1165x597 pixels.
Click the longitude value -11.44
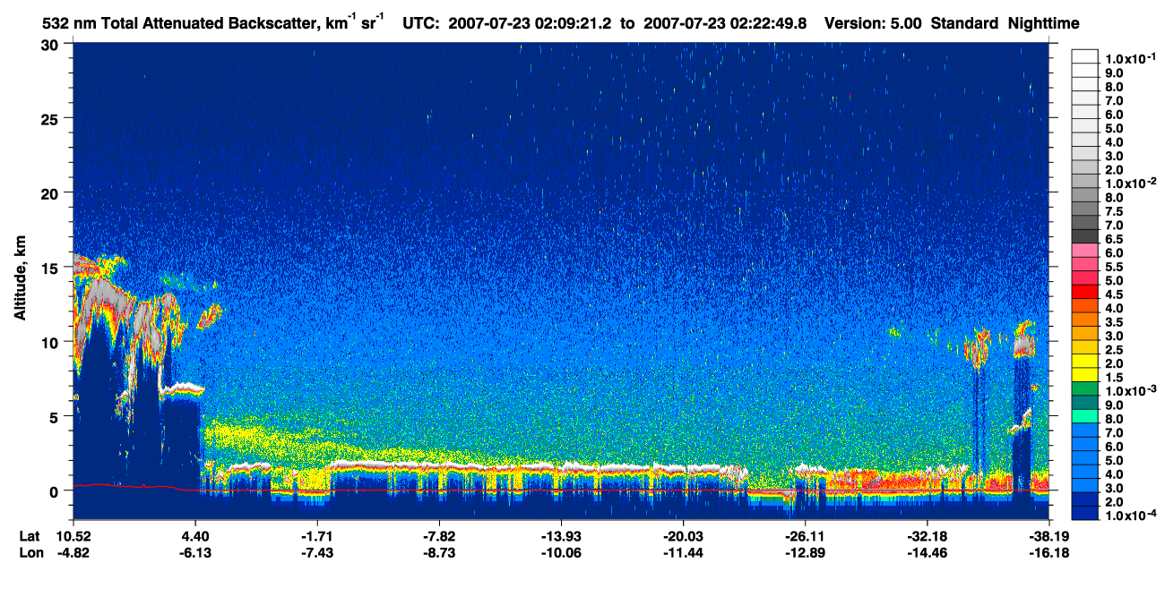(x=683, y=552)
